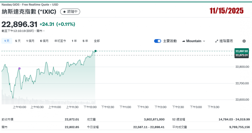Click the 納斯達克指數 (^IXIC) title

(x=29, y=12)
